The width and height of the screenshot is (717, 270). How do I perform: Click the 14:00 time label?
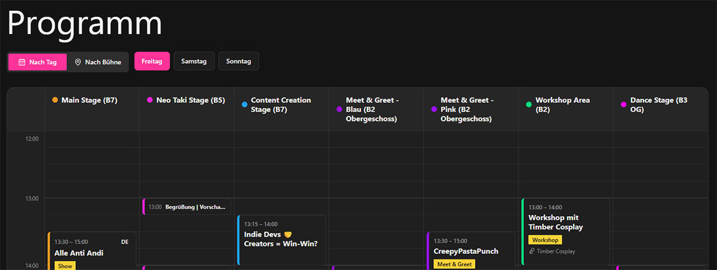point(32,265)
